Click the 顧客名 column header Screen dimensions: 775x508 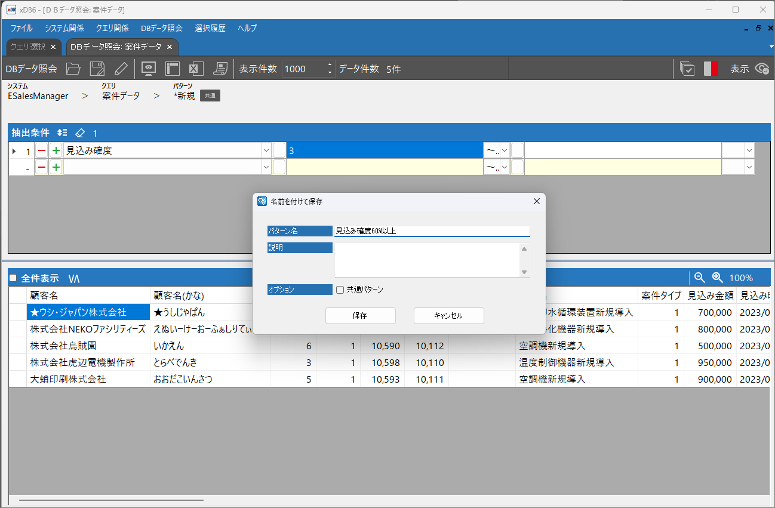(88, 295)
